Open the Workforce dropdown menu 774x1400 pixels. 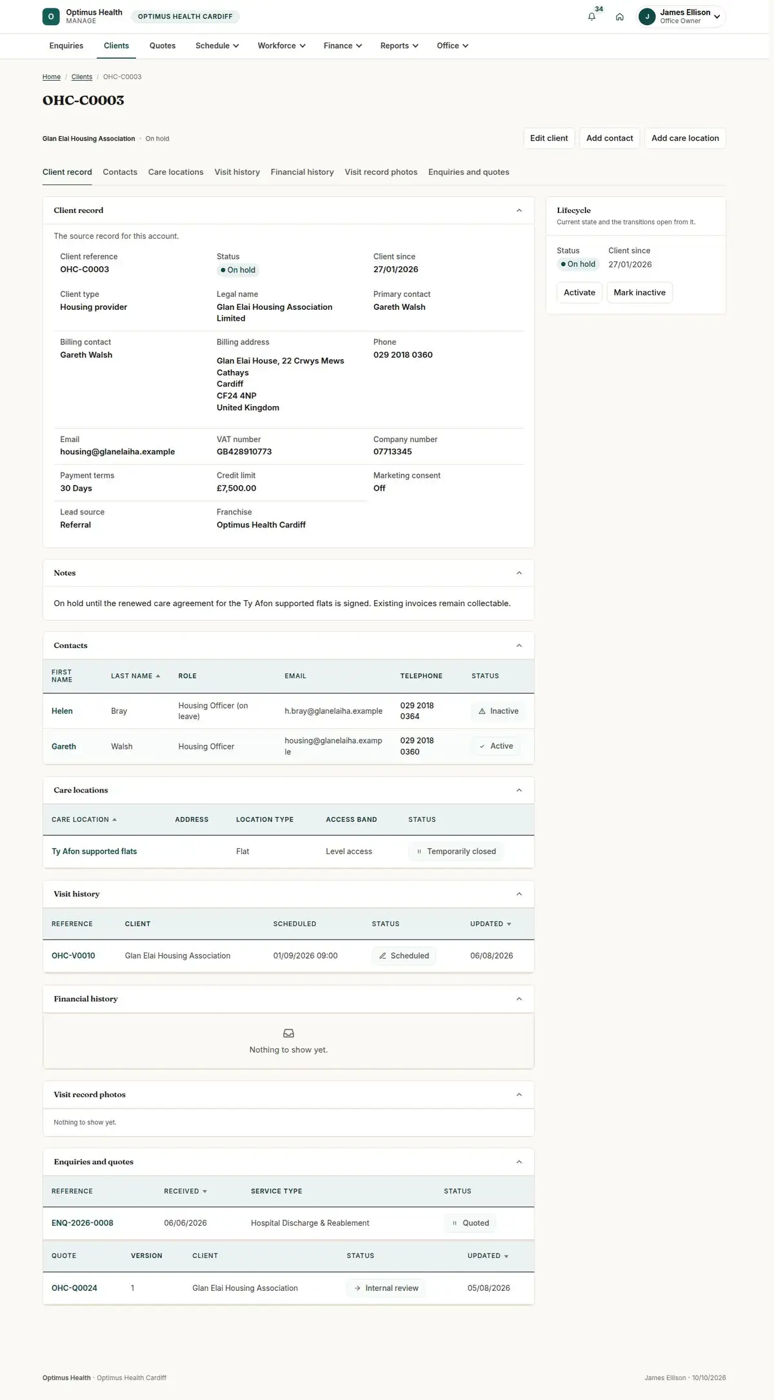tap(281, 46)
